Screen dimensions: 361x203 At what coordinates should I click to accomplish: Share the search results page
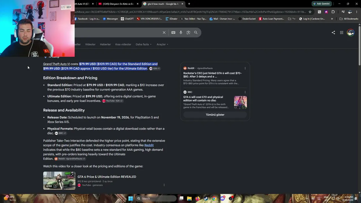click(333, 32)
